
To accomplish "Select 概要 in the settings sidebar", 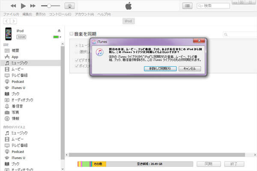I will (30, 50).
